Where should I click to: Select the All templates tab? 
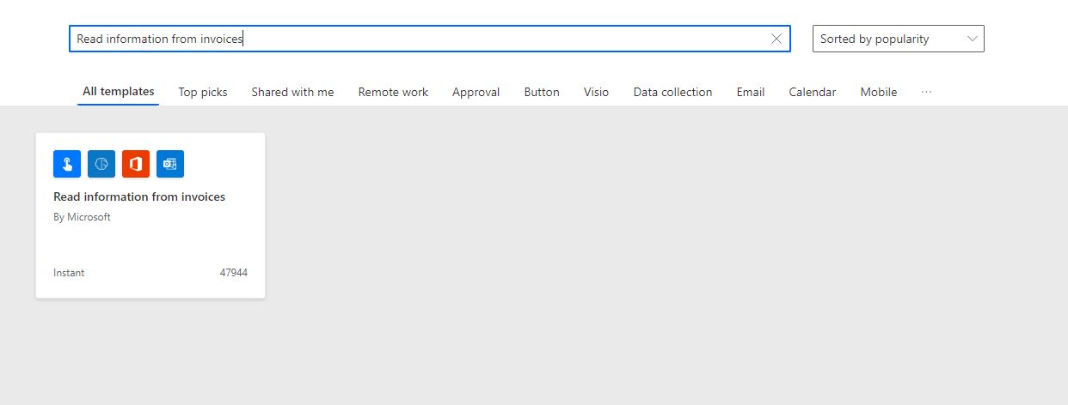119,92
